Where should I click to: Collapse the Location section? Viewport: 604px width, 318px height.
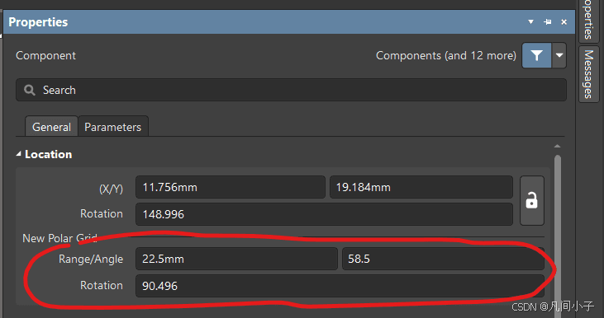pyautogui.click(x=18, y=154)
